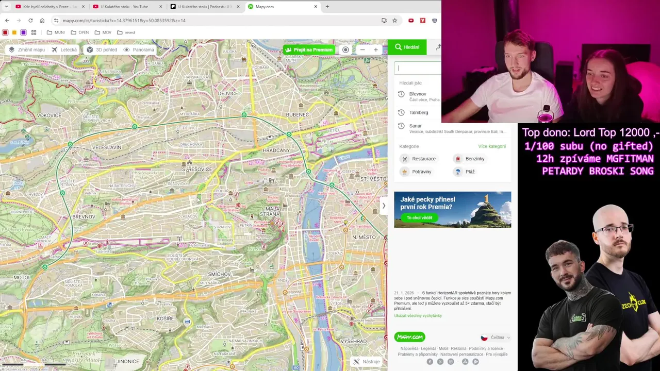
Task: Open the invest bookmarks folder
Action: pyautogui.click(x=126, y=32)
